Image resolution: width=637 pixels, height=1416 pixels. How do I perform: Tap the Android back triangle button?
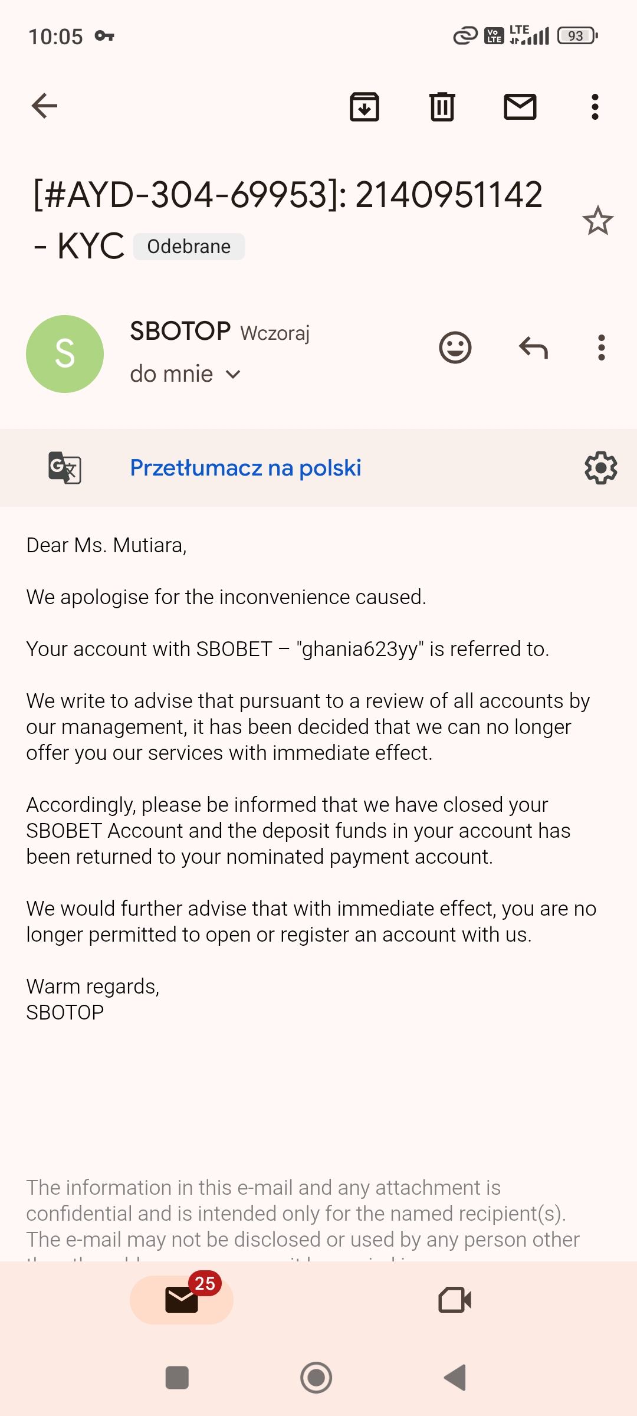(455, 1378)
